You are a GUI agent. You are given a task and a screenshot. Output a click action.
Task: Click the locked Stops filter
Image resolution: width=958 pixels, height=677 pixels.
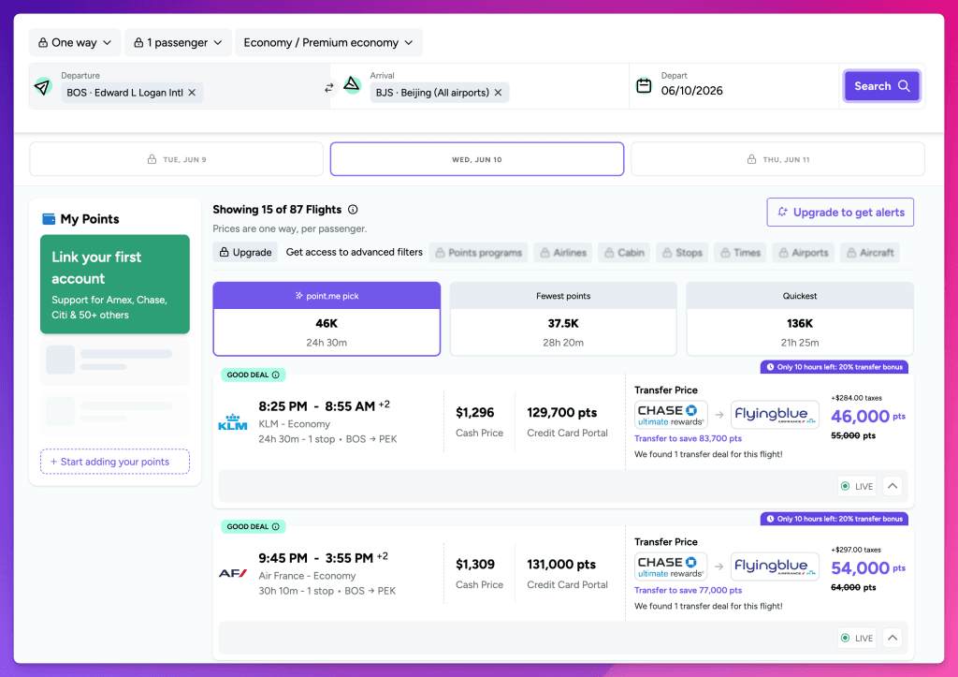682,253
